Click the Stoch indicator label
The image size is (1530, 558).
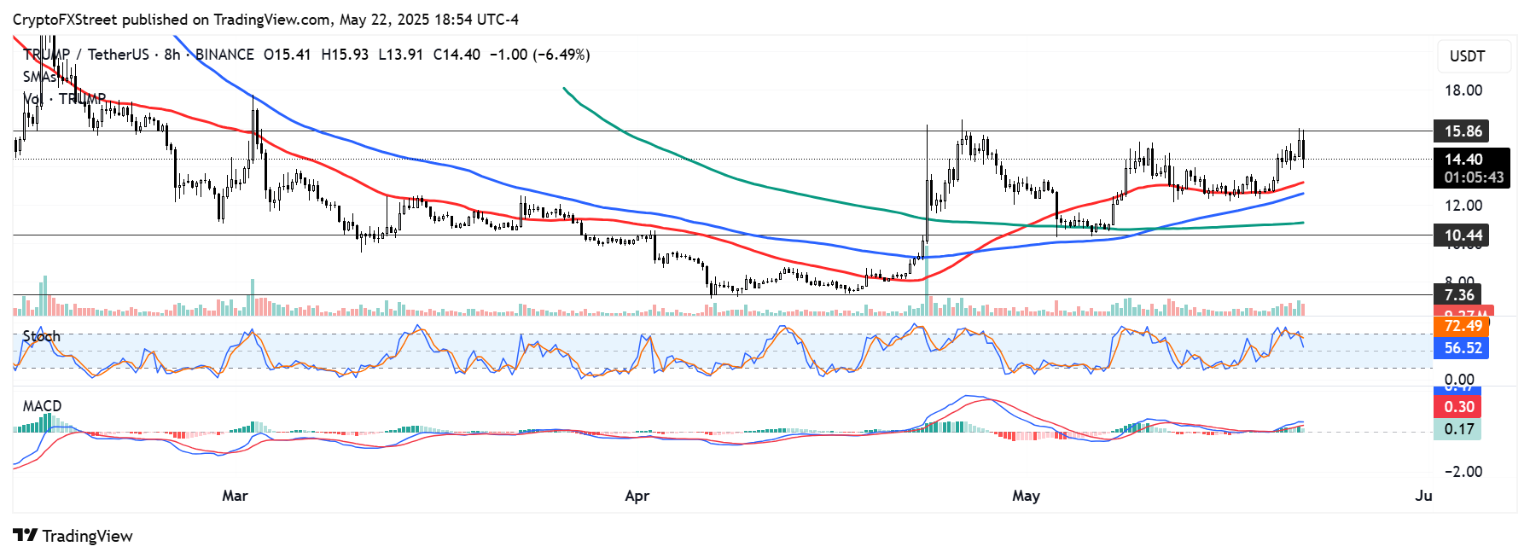pos(42,336)
